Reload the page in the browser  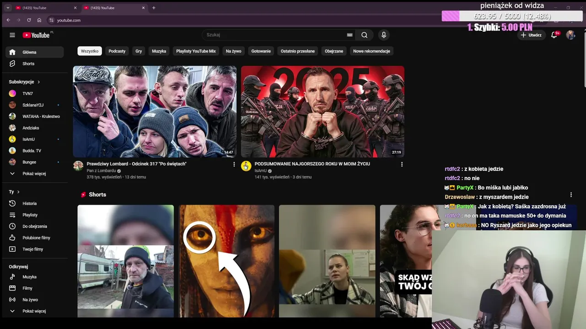point(29,20)
